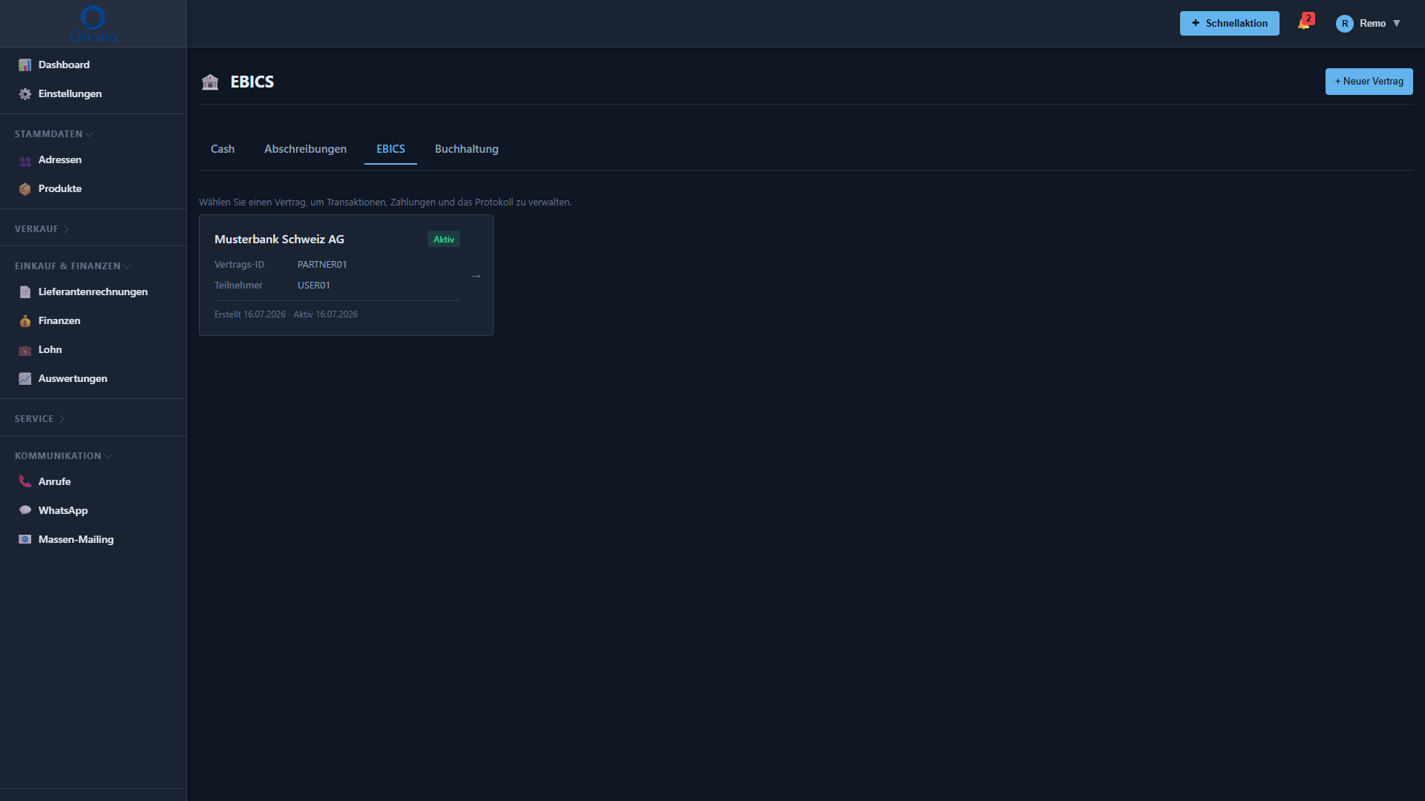Click the Omnia logo
Screen dimensions: 1425x801
click(x=93, y=24)
